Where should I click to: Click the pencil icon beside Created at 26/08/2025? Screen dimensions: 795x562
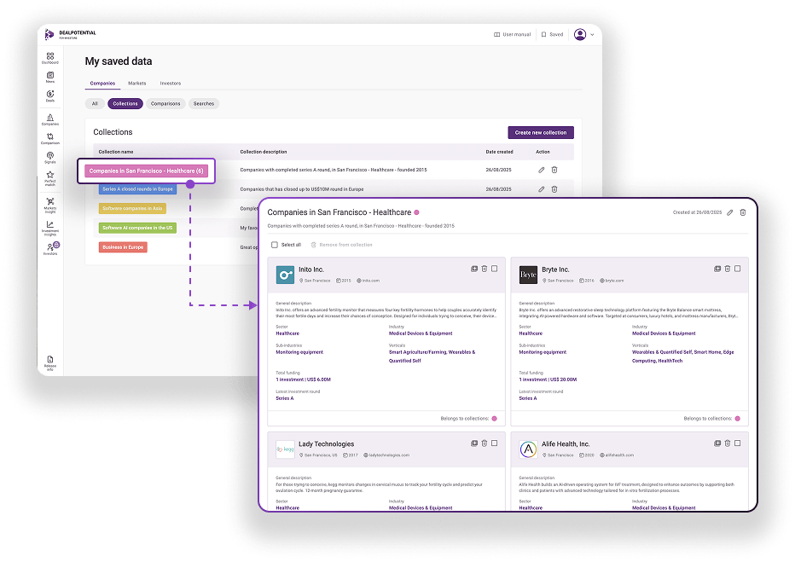tap(729, 212)
